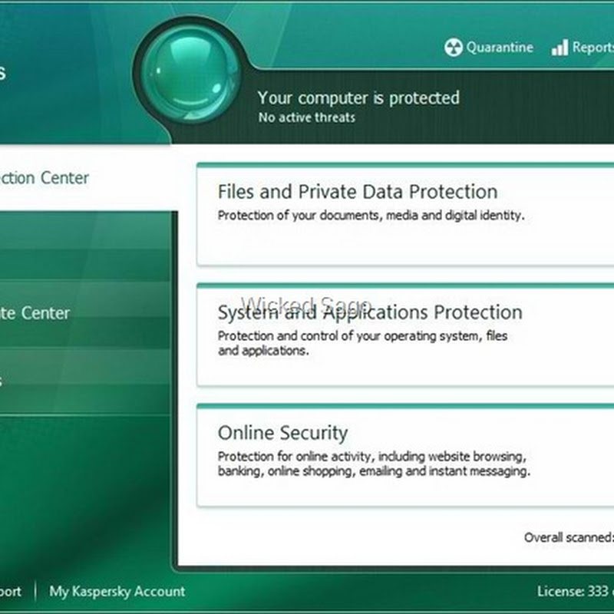
Task: Switch to the Update Center tab
Action: 38,313
